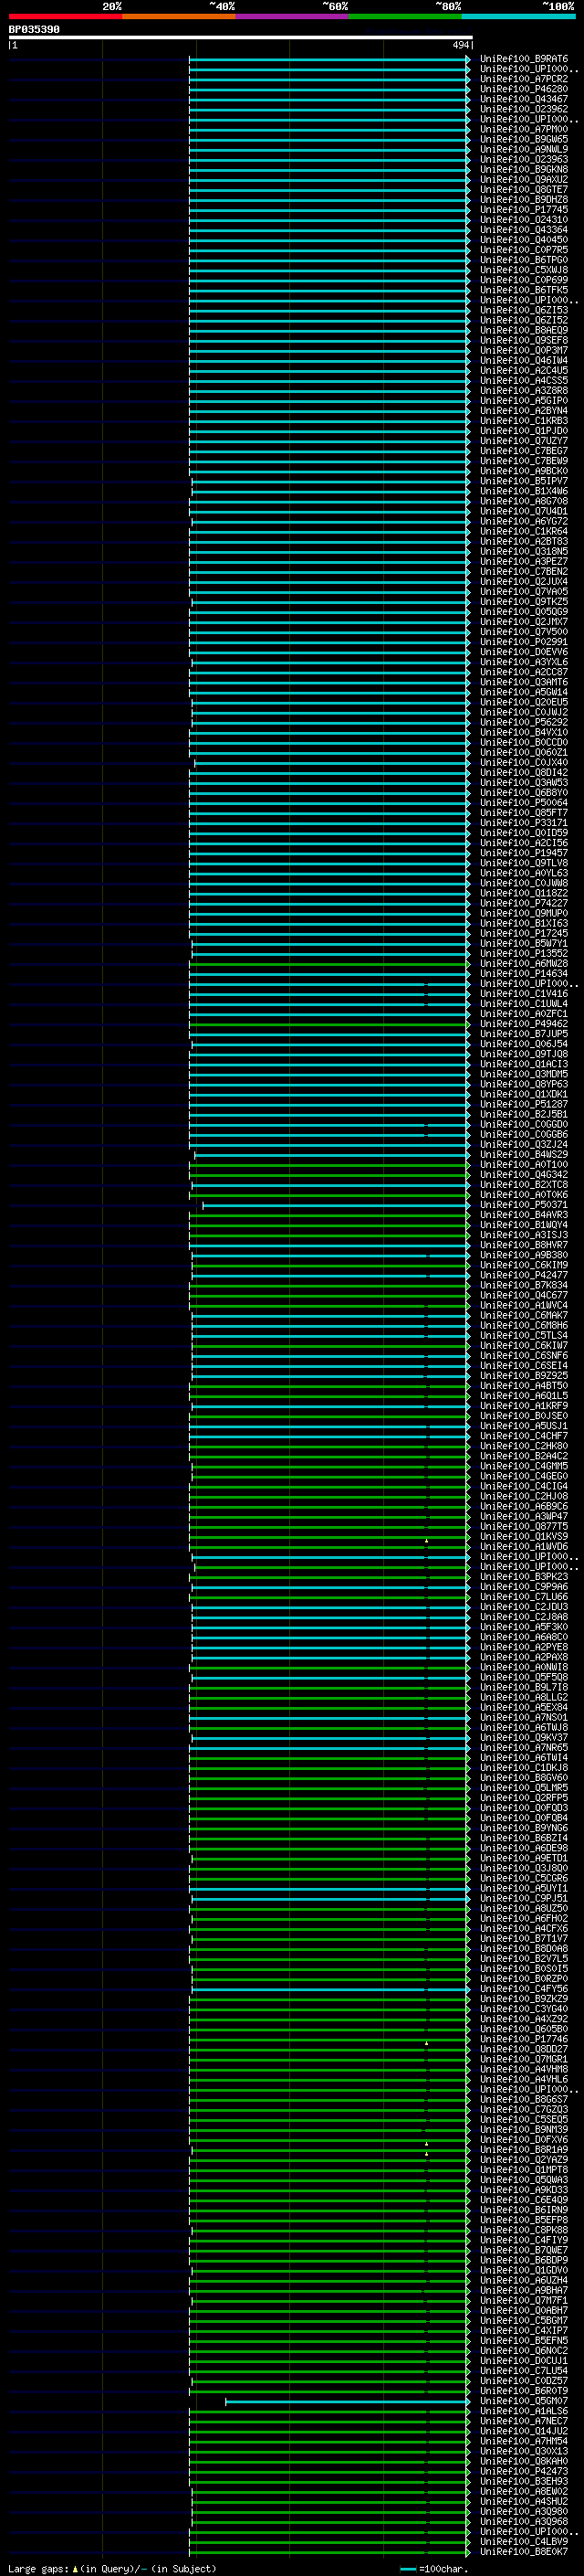This screenshot has width=584, height=2576.
Task: Select the UniRef100_Q40450 label
Action: coord(524,240)
